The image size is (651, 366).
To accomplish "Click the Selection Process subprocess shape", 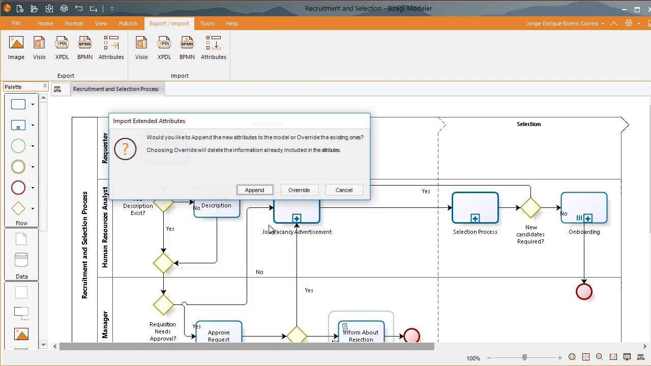I will tap(475, 208).
